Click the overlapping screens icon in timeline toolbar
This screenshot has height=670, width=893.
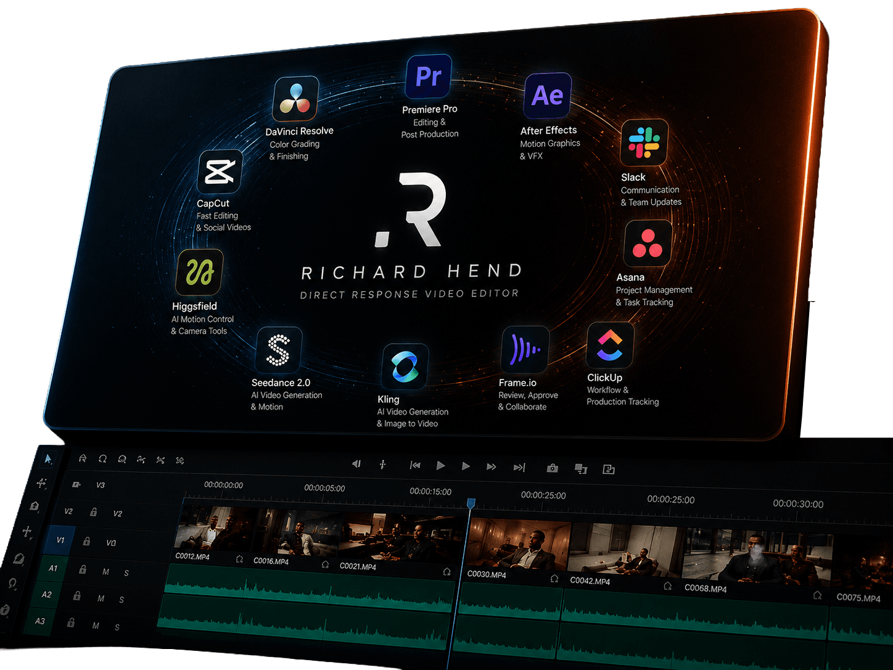click(581, 469)
